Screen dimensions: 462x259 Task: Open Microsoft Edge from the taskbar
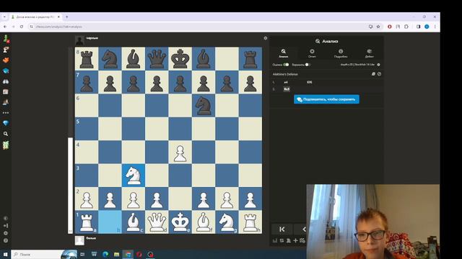[105, 254]
